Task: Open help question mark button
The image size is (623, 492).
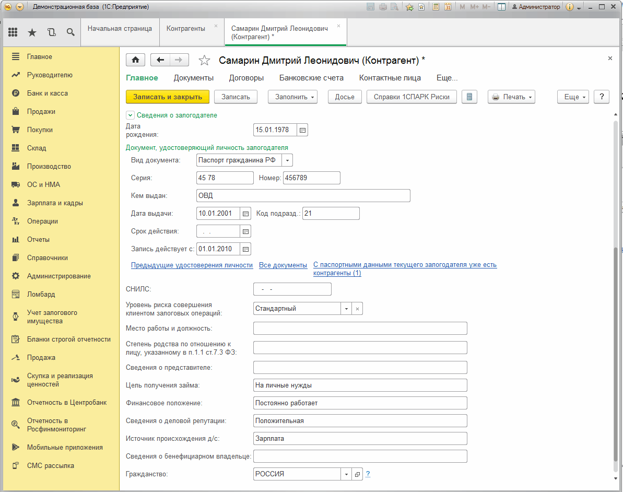Action: pos(602,97)
